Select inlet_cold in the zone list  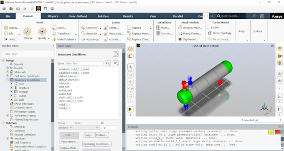(64, 83)
